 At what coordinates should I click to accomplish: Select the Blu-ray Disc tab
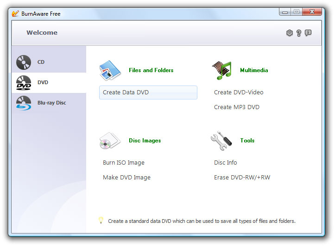pos(49,103)
